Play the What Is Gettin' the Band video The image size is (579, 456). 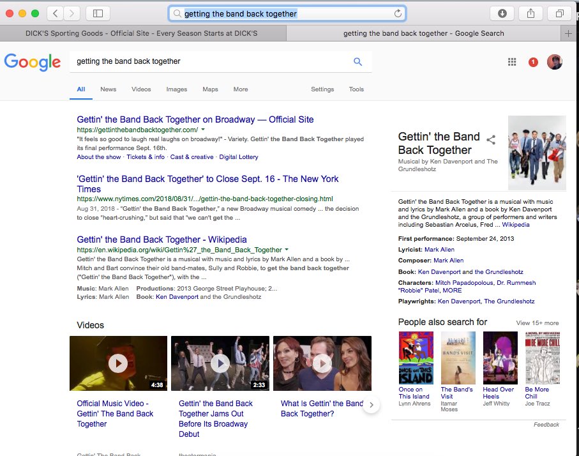[x=322, y=363]
